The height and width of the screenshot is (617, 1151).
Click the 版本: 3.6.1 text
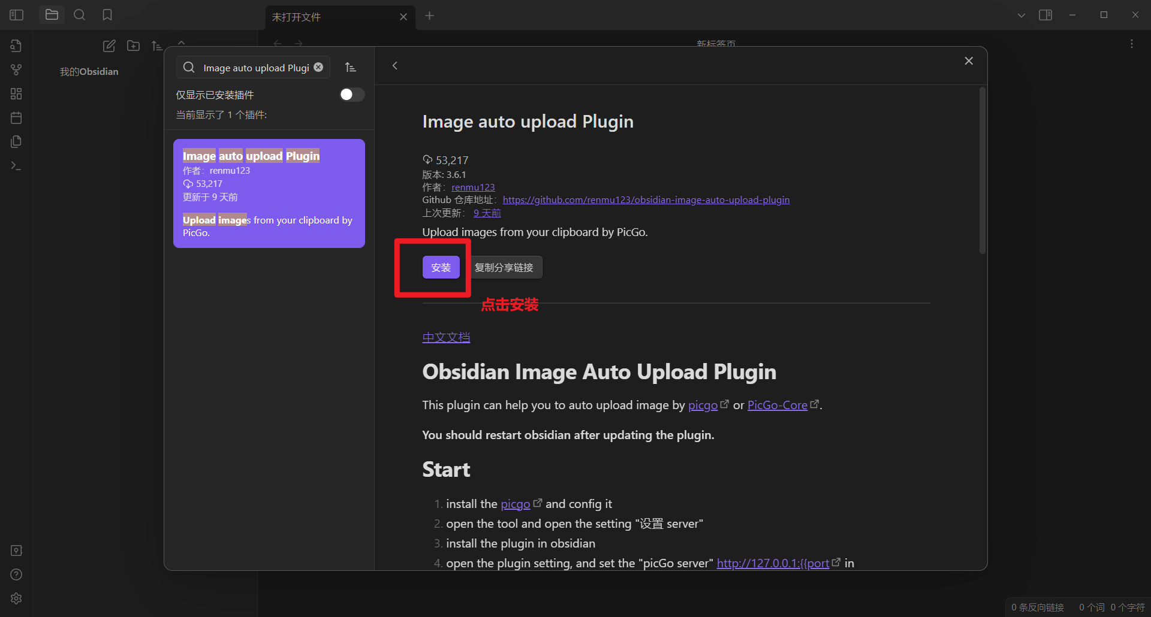pos(444,175)
